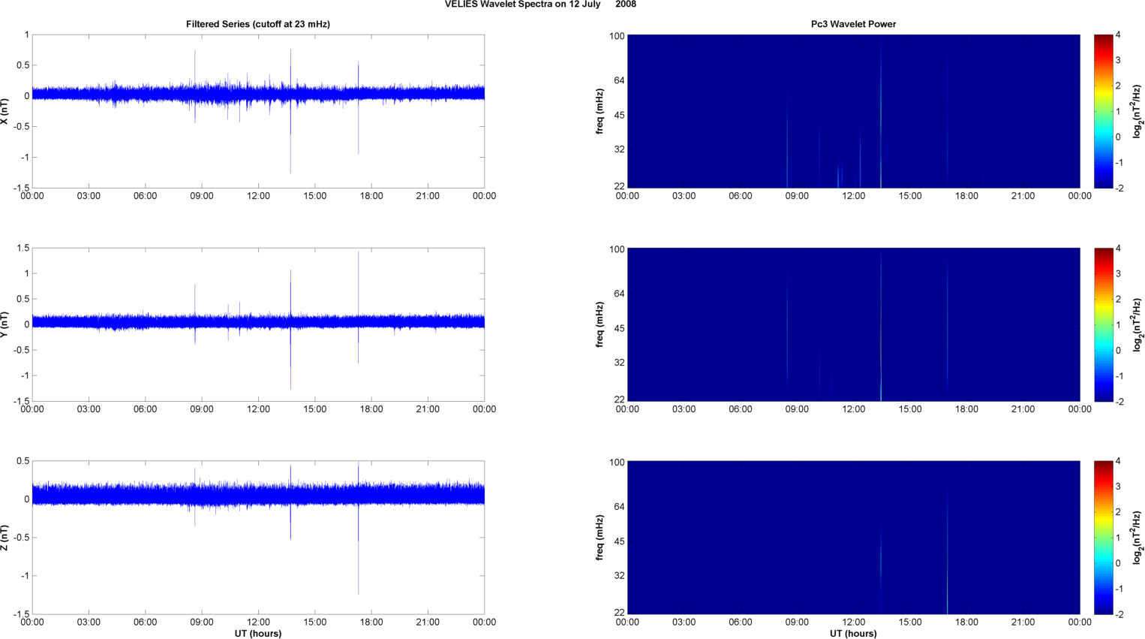
Task: Click the 'Y (nT)' axis label
Action: (5, 324)
